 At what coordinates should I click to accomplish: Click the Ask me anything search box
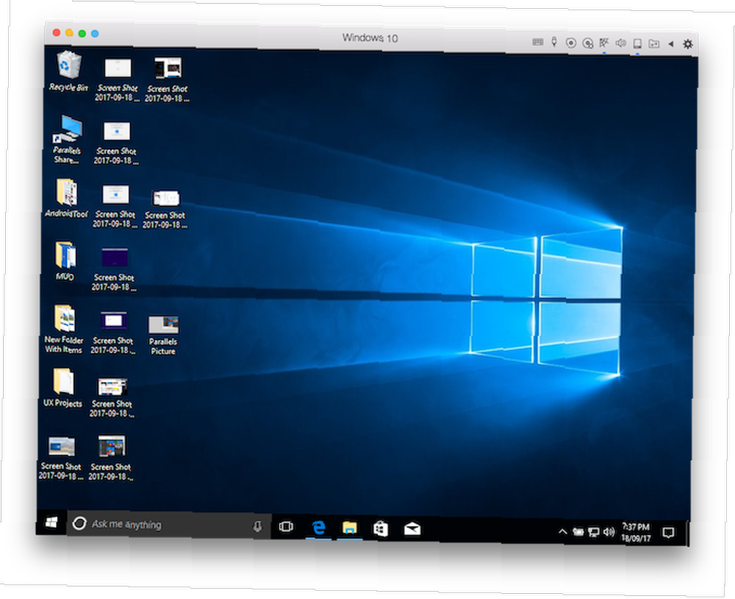click(x=169, y=525)
